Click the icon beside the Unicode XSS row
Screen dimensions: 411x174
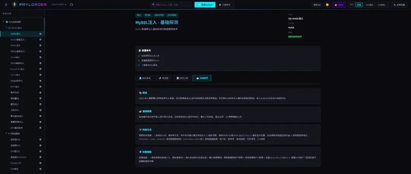pos(40,163)
